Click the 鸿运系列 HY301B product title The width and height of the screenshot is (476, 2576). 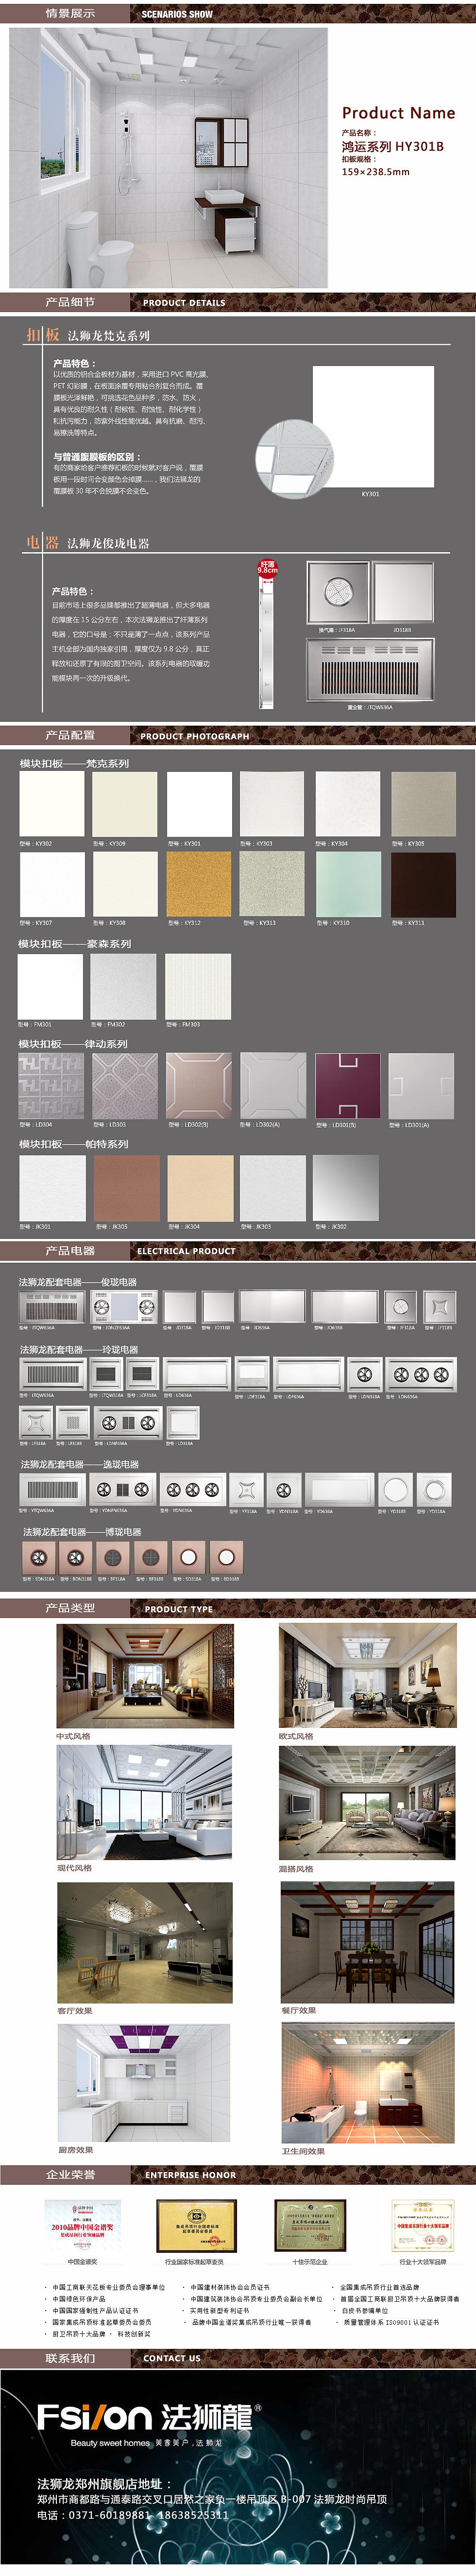(x=392, y=146)
